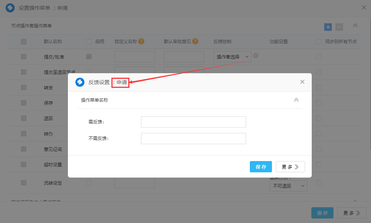Image resolution: width=371 pixels, height=223 pixels.
Task: Close the 反馈设置 dialog with X
Action: pyautogui.click(x=302, y=82)
